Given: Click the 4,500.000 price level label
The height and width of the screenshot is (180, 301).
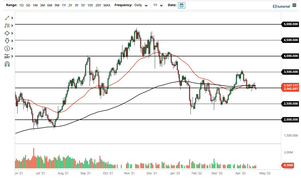Looking at the screenshot, I should (290, 40).
